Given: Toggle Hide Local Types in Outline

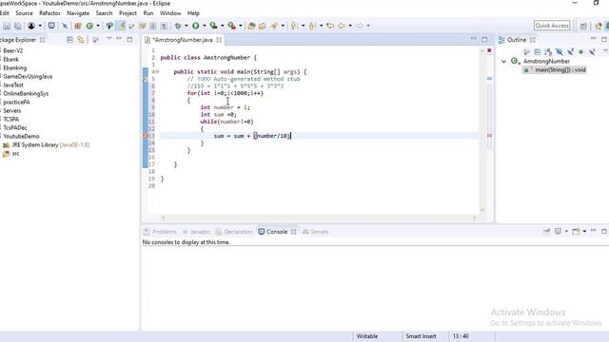Looking at the screenshot, I should 592,51.
